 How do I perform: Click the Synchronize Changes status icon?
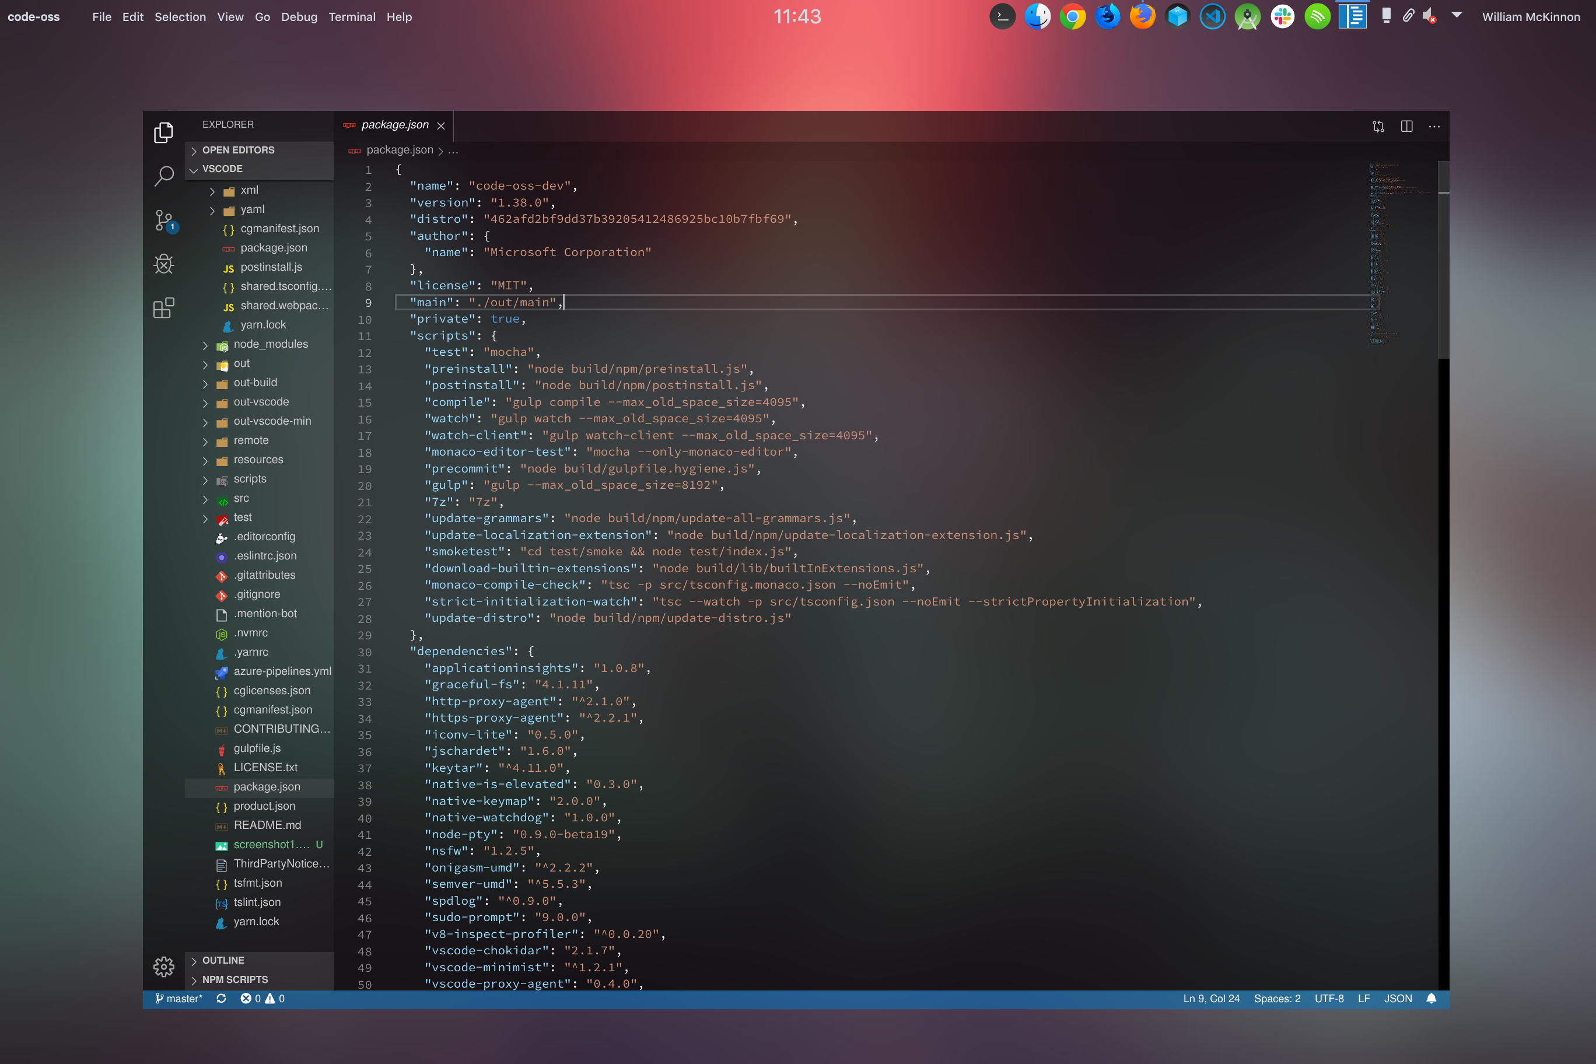tap(221, 998)
